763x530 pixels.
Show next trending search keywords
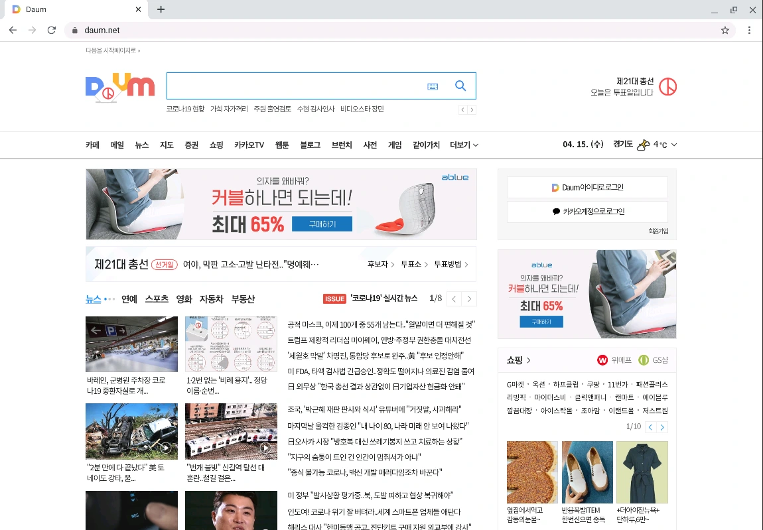[x=472, y=109]
